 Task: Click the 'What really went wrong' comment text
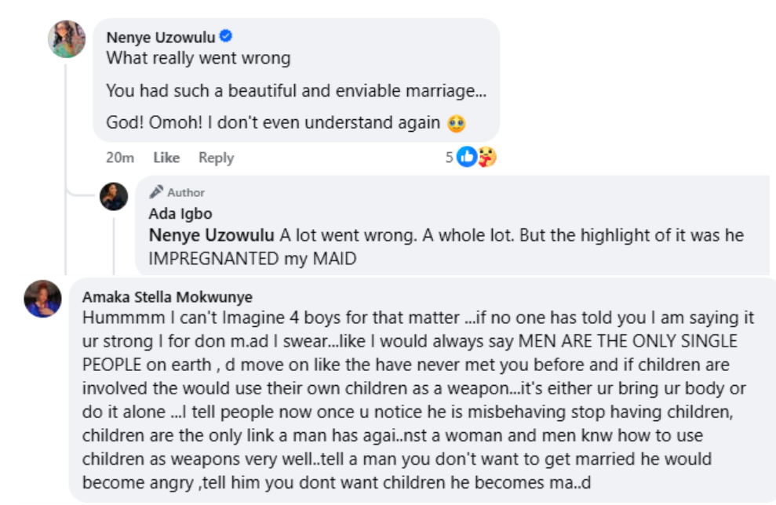click(x=198, y=58)
